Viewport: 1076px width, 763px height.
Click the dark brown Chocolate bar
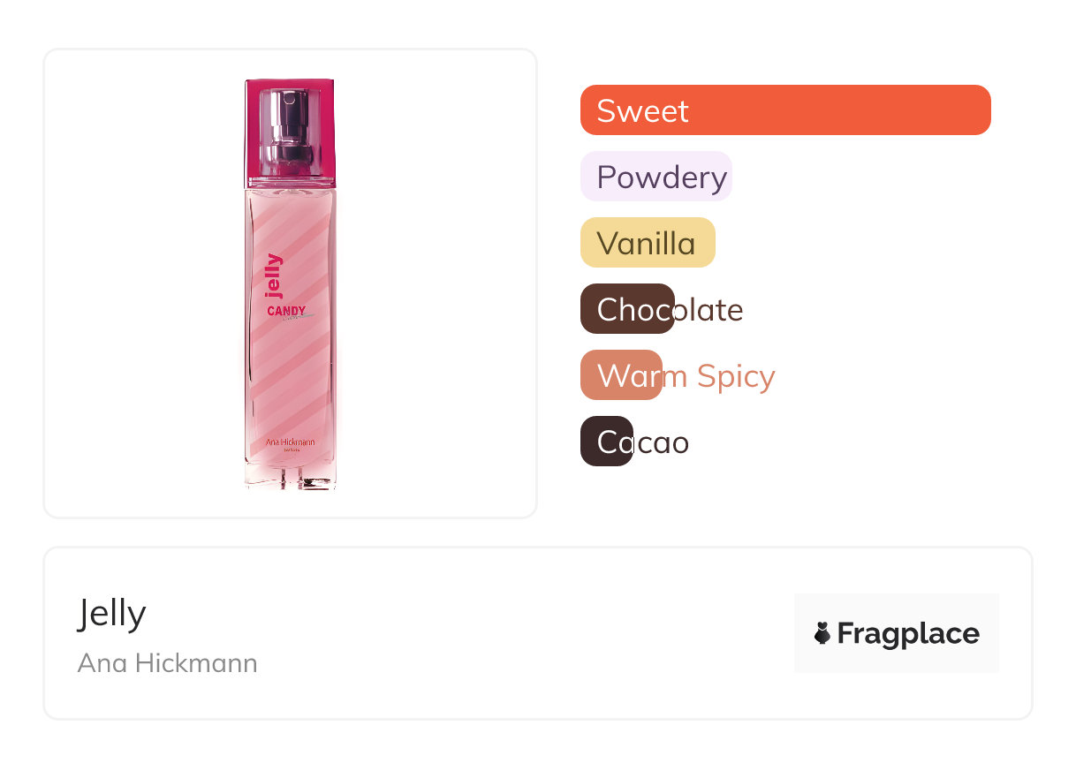(627, 309)
